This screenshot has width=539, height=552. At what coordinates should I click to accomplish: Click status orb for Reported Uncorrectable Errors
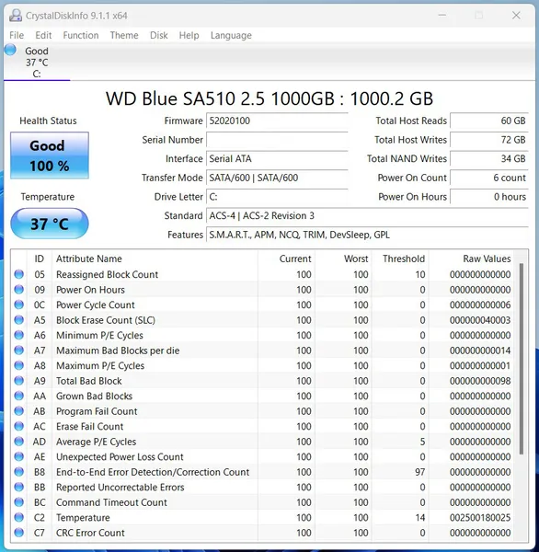click(19, 487)
